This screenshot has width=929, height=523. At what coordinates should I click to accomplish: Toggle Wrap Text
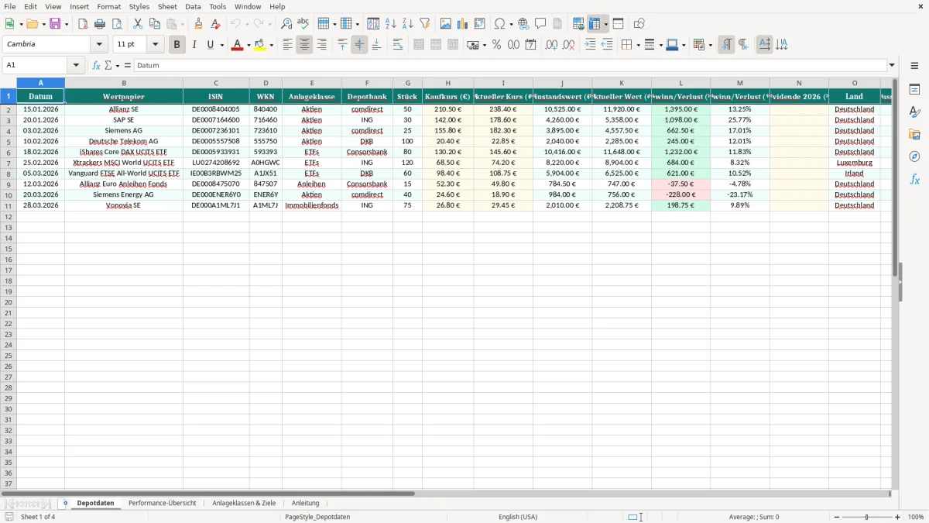(398, 45)
